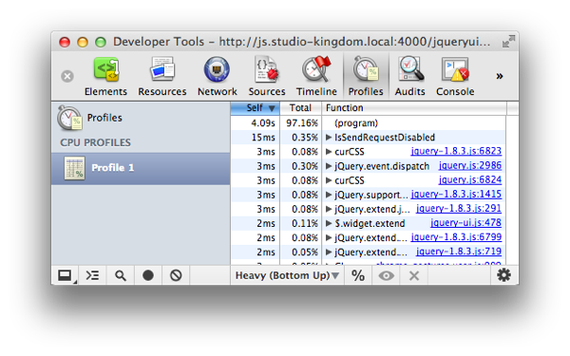Select Profile 1 in the sidebar
Viewport: 570px width, 356px height.
141,169
